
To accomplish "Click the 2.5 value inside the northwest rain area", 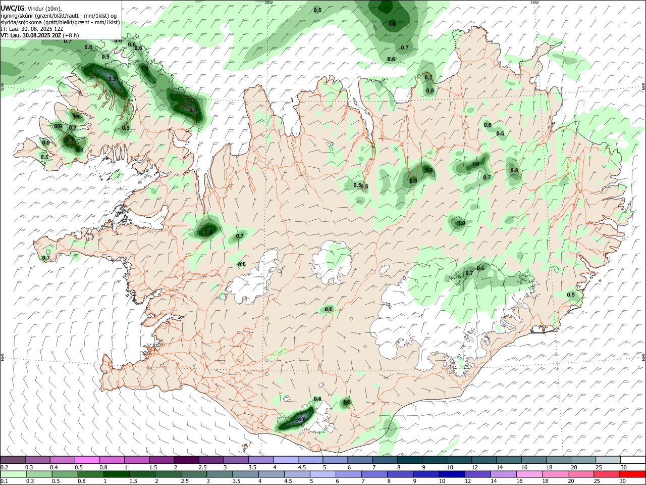I will click(193, 110).
